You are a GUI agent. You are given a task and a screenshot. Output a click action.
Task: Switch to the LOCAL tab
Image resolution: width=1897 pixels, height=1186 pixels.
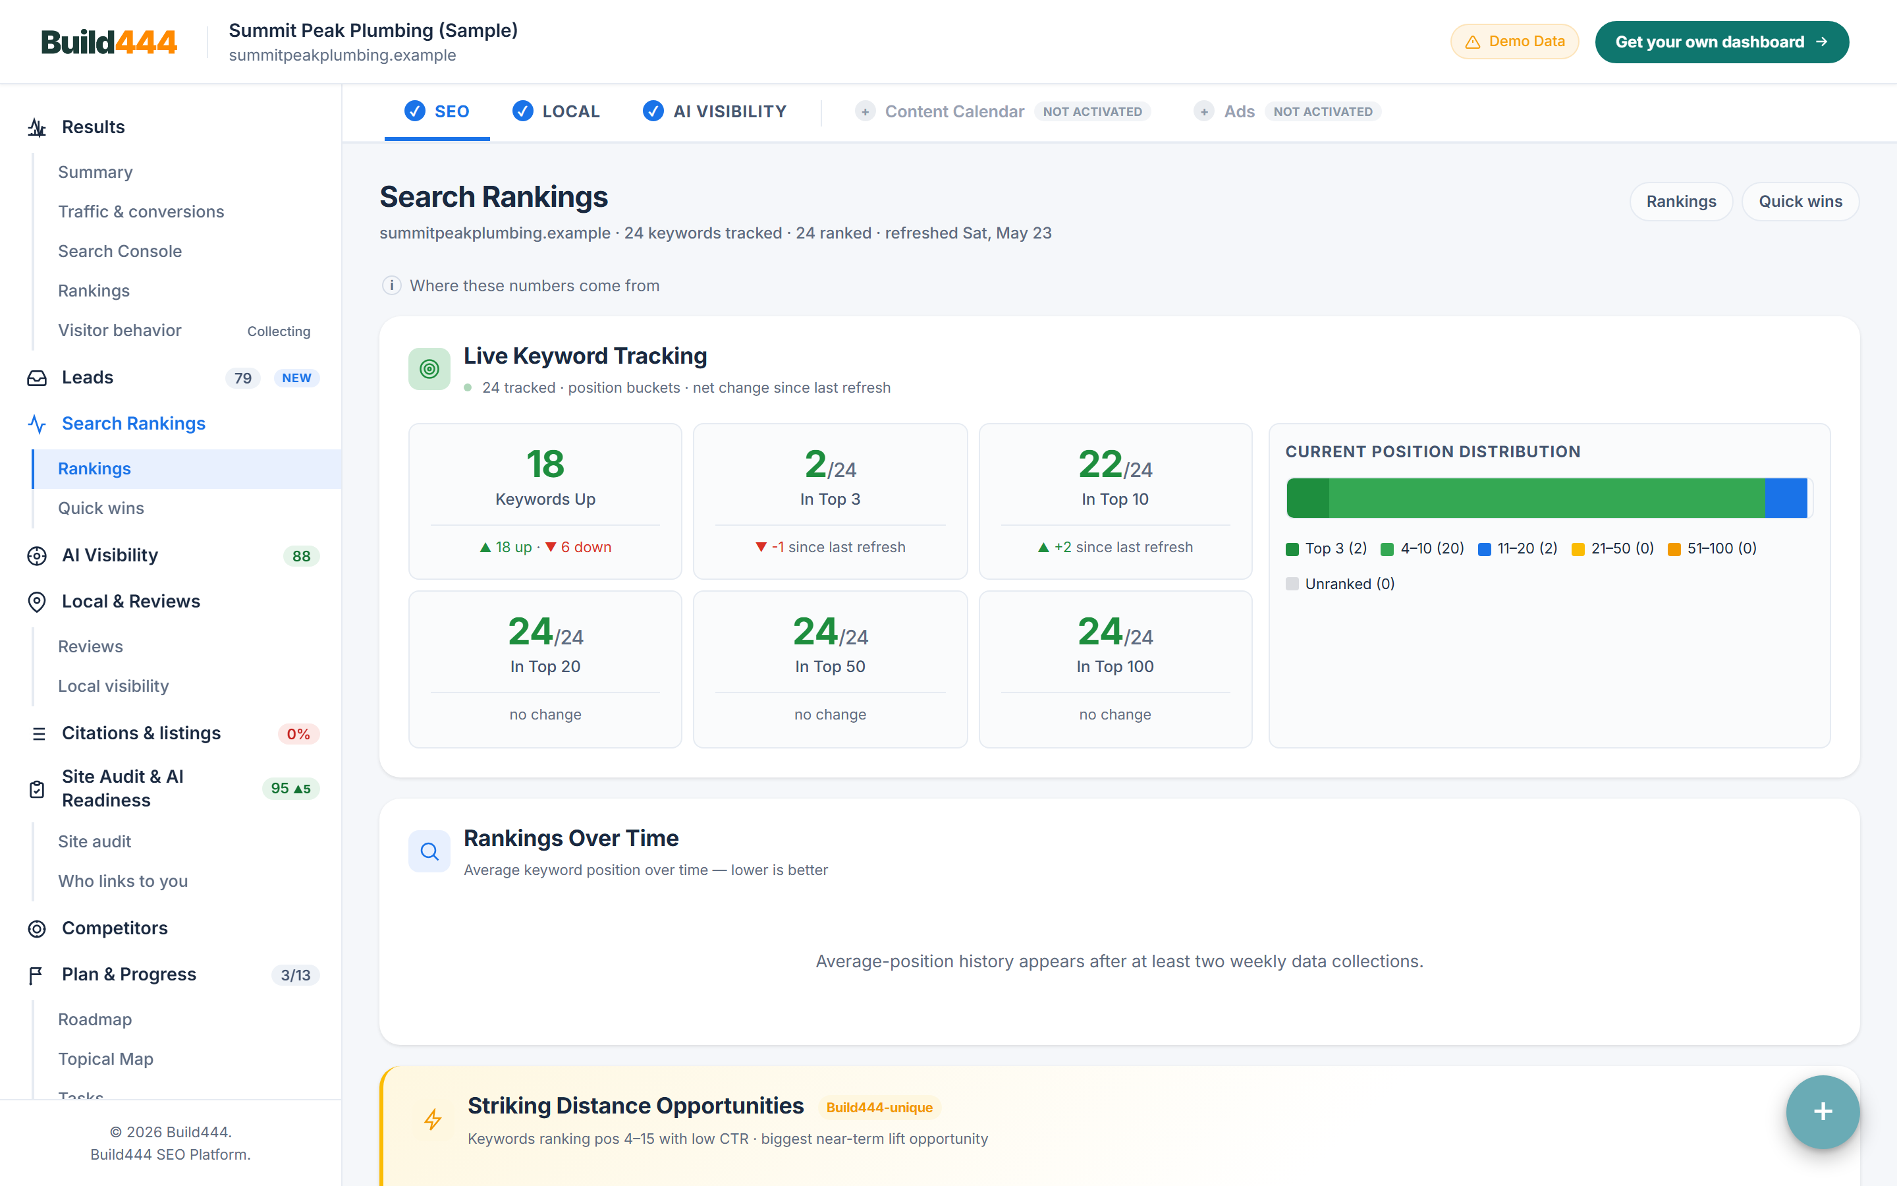pyautogui.click(x=556, y=112)
